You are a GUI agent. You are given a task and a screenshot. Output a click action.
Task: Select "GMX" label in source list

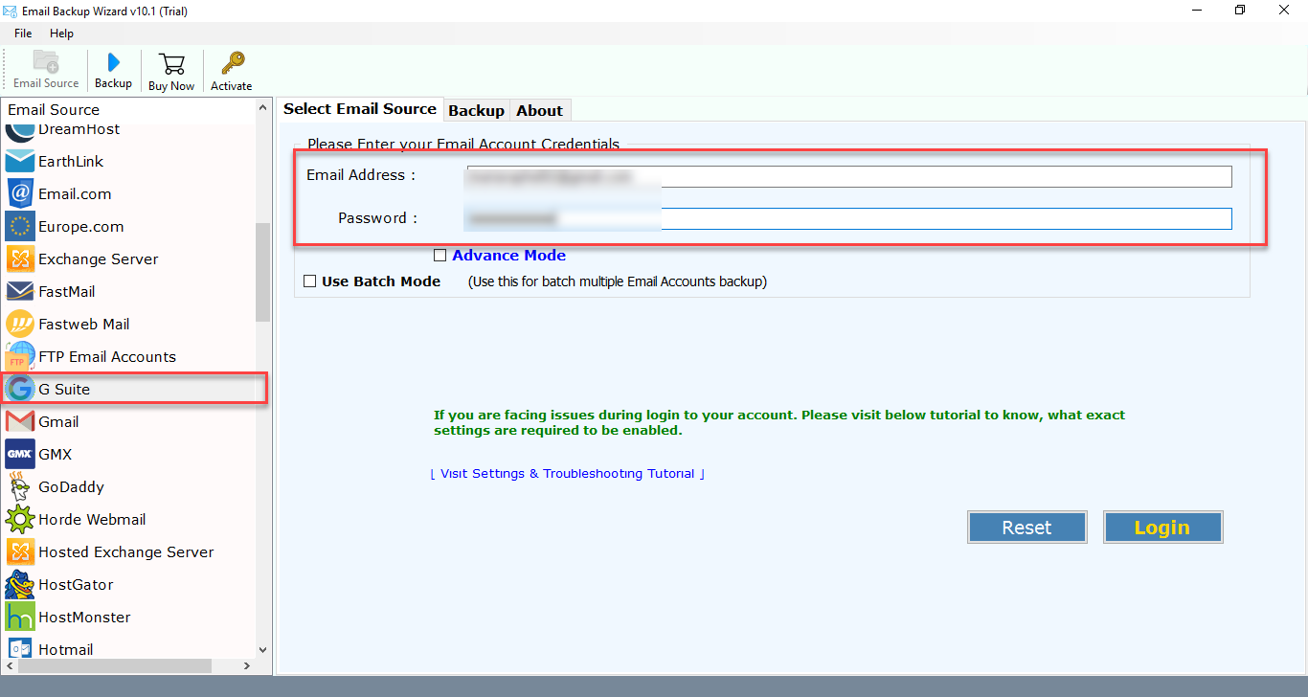tap(56, 455)
